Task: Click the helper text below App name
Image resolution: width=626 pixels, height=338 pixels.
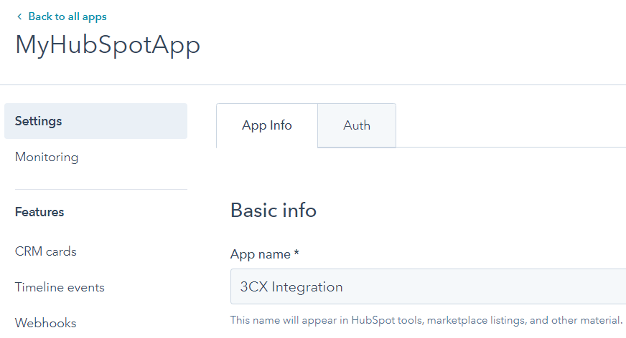Action: point(426,319)
